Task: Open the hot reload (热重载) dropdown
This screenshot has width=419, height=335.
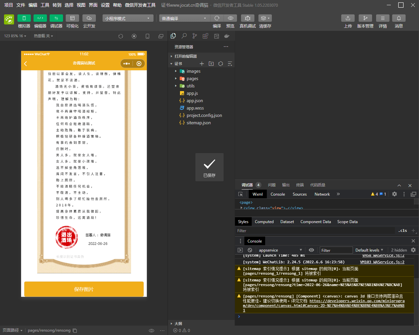Action: [x=43, y=36]
